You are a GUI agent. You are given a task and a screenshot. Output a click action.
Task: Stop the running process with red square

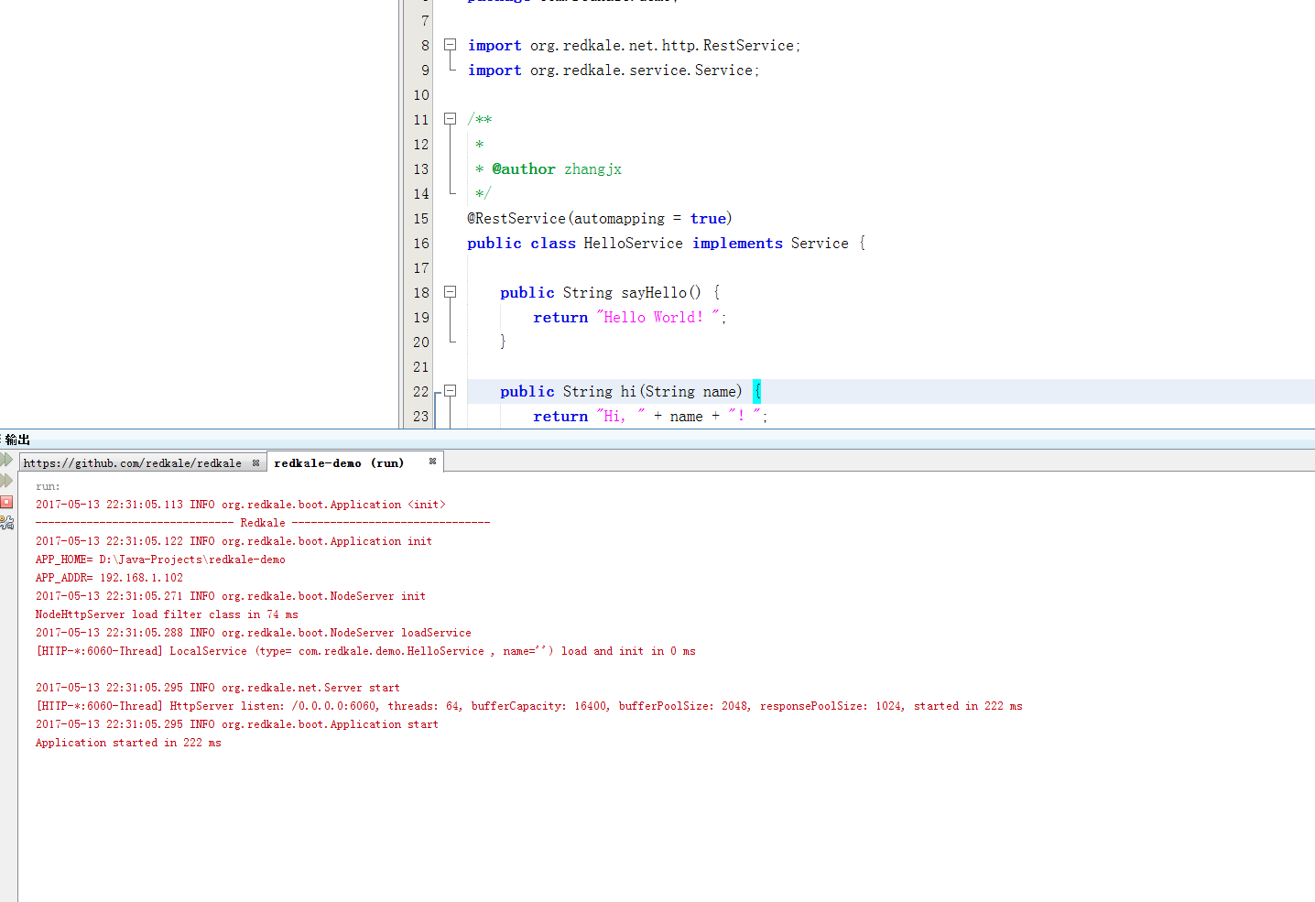[x=6, y=502]
